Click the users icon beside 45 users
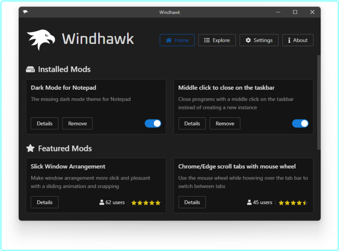The width and height of the screenshot is (339, 251). pos(249,203)
